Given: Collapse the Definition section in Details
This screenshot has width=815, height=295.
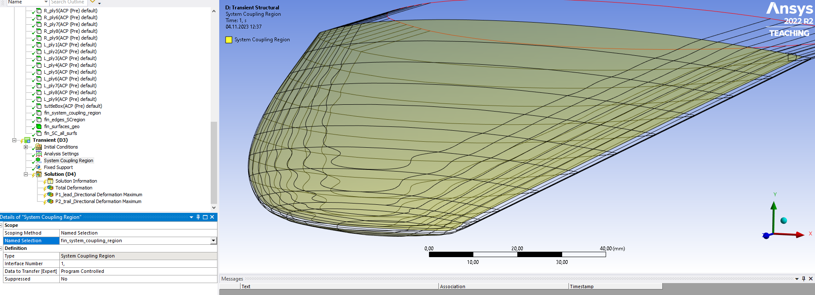Looking at the screenshot, I should click(x=1, y=248).
